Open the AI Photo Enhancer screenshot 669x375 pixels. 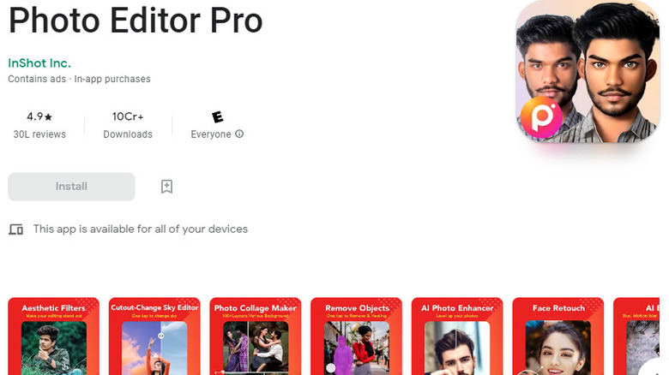pyautogui.click(x=457, y=336)
